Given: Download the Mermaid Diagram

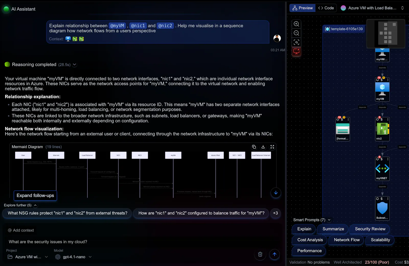Looking at the screenshot, I should 263,147.
